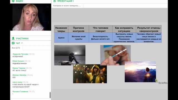Click the Презентация 1 upload icon

coord(55,1)
